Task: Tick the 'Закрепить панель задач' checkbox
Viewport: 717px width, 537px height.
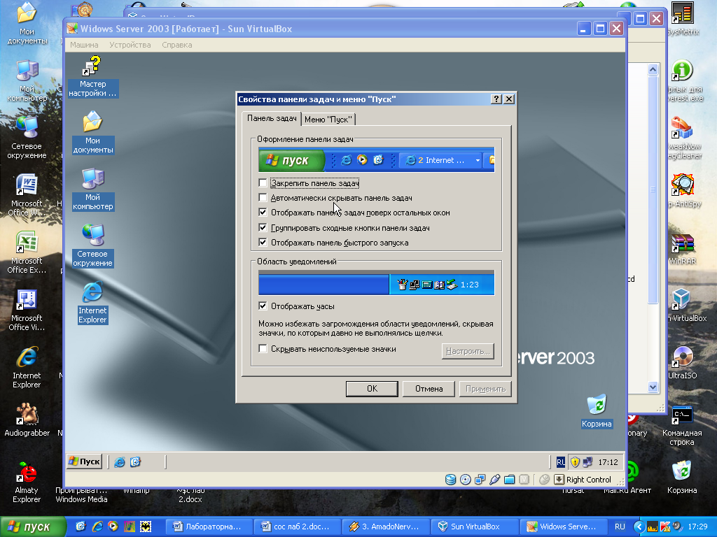Action: 263,183
